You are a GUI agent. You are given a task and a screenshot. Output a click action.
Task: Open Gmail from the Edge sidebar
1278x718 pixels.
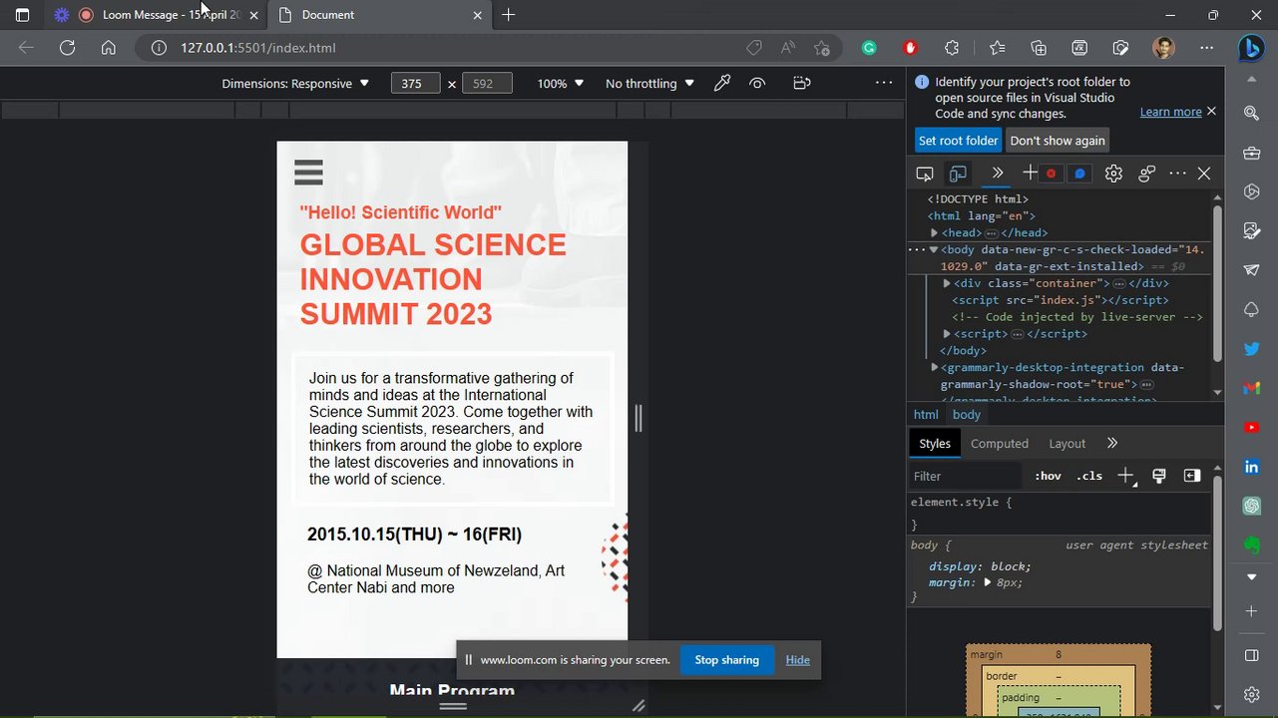point(1251,388)
